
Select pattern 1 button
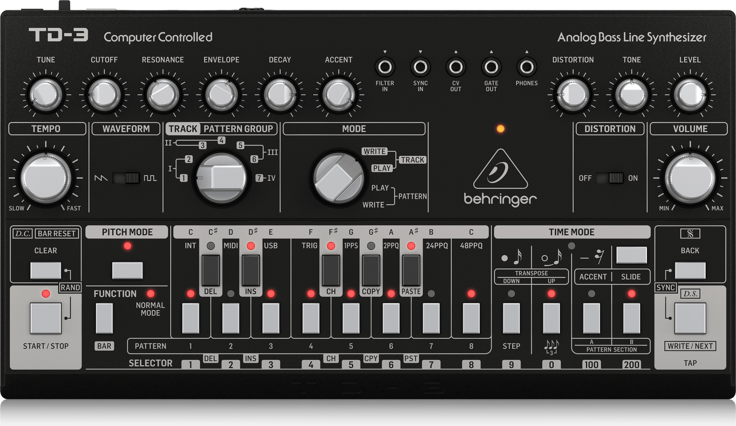pyautogui.click(x=191, y=318)
